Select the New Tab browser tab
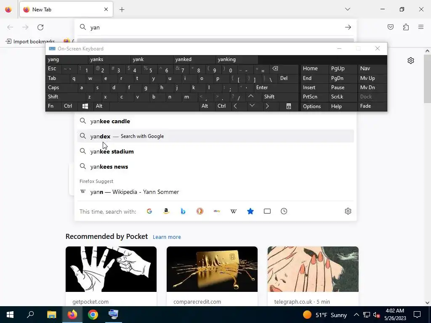Viewport: 431px width, 323px height. [66, 10]
